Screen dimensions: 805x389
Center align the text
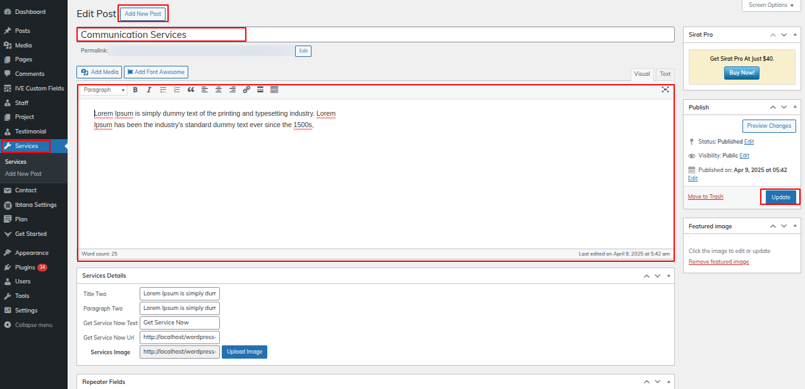click(219, 90)
